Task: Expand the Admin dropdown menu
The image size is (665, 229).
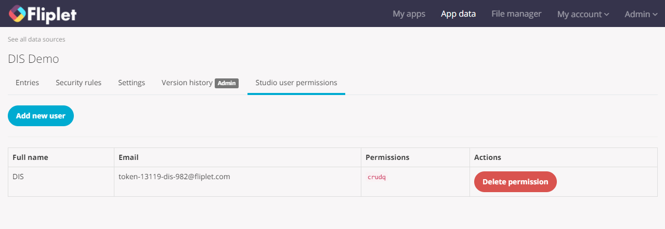Action: [641, 15]
